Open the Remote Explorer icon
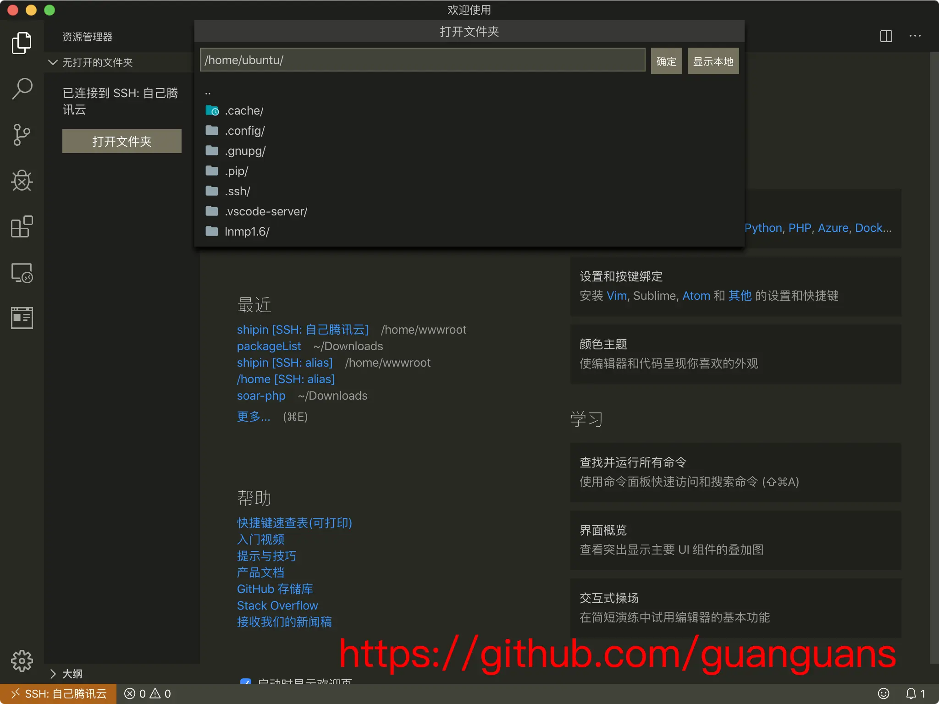This screenshot has width=939, height=704. (22, 273)
